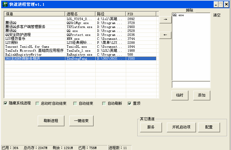Toggle 隐藏系统进程 checkbox
Viewport: 231px width, 150px height.
[x=6, y=103]
